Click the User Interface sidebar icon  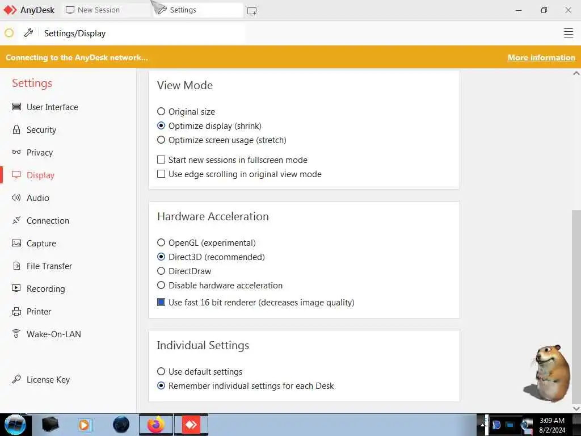pyautogui.click(x=16, y=107)
